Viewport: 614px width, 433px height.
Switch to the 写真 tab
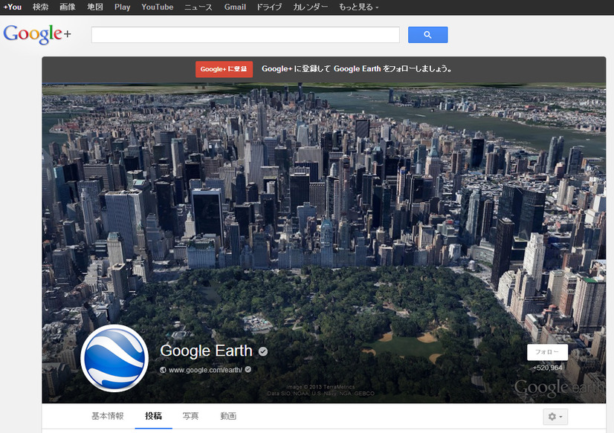click(190, 416)
